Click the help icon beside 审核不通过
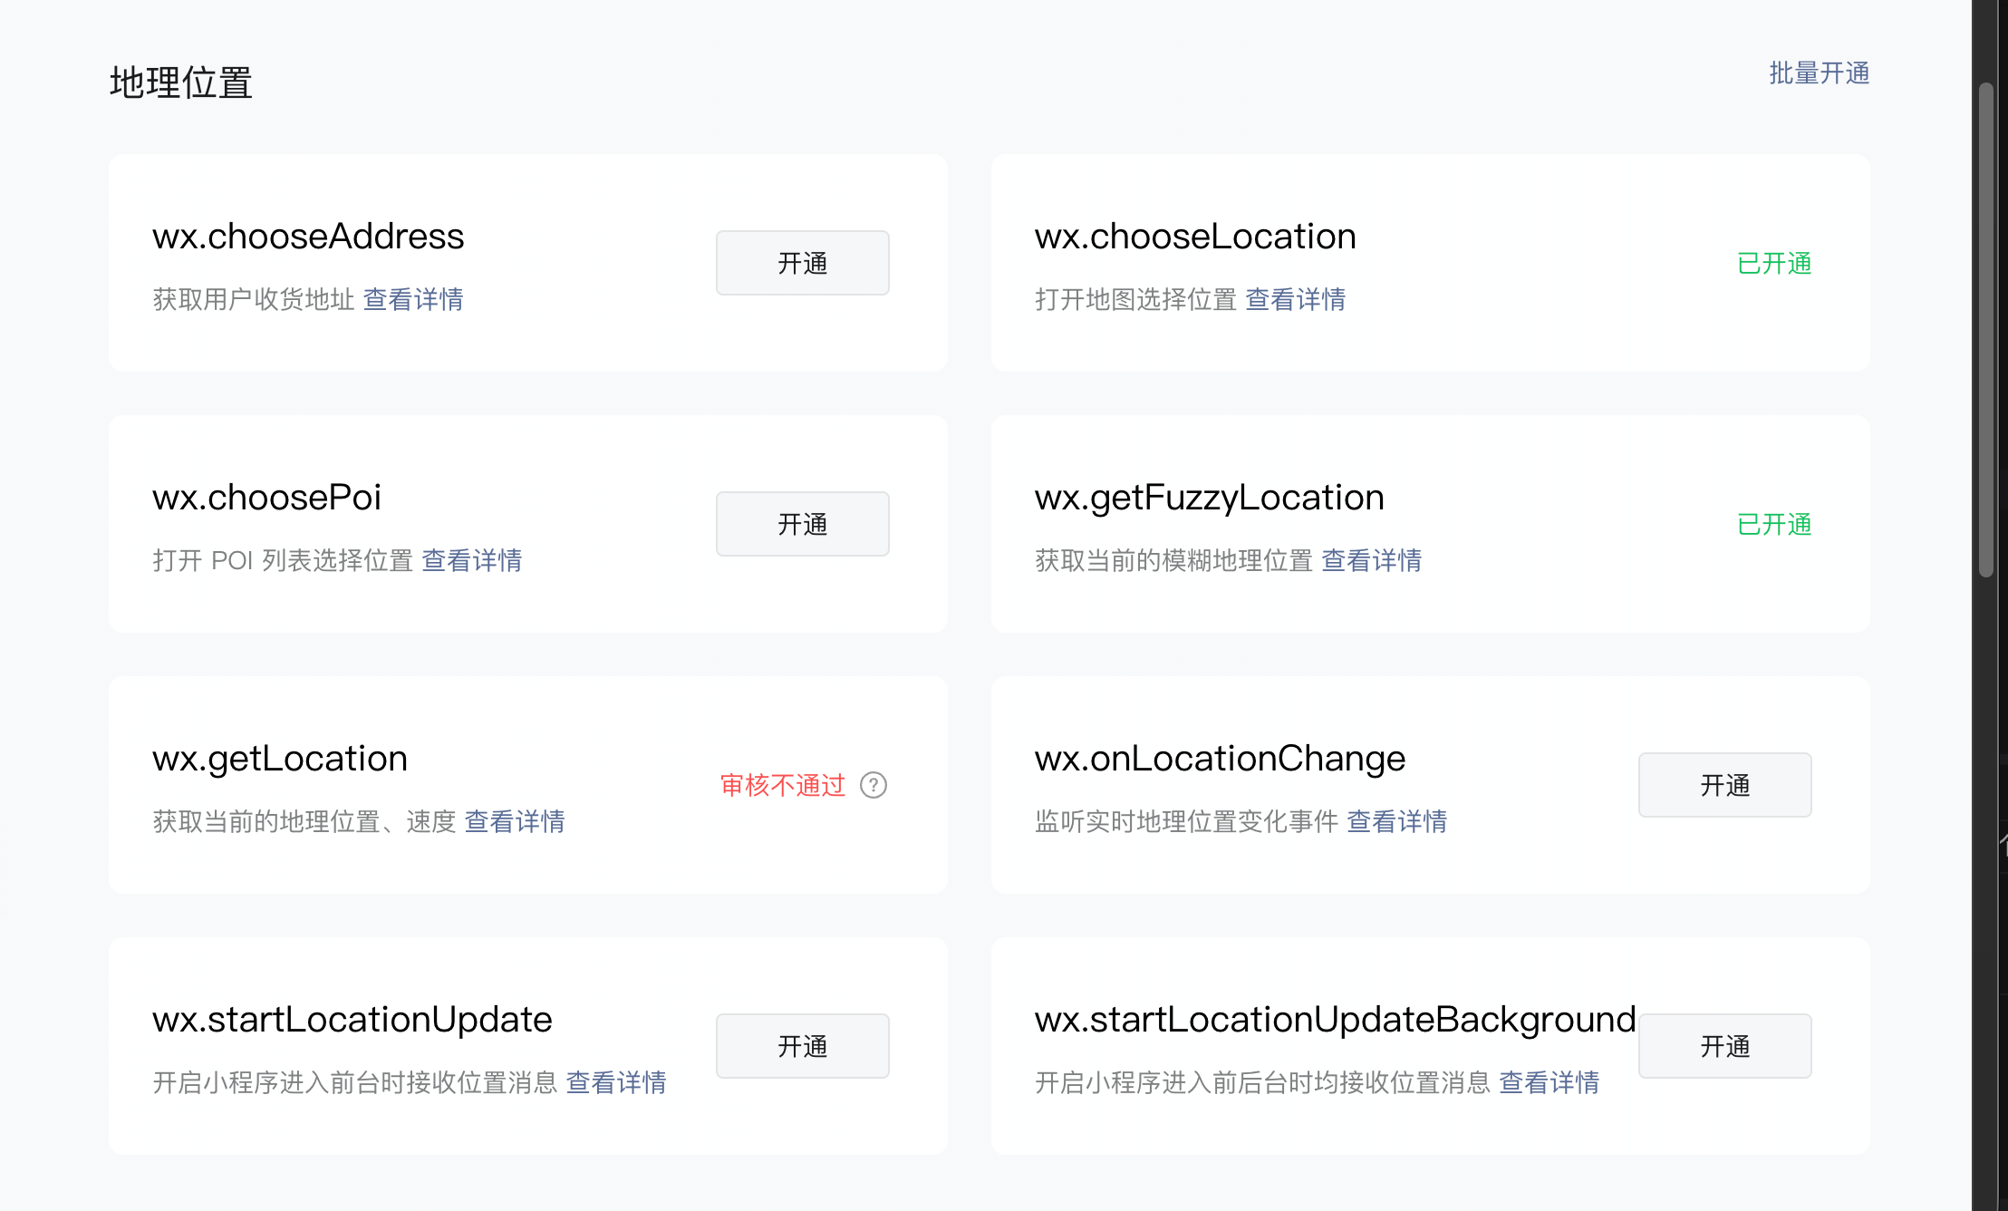2008x1211 pixels. (x=873, y=785)
